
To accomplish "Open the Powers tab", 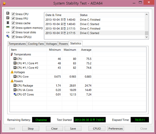I will point(63,44).
